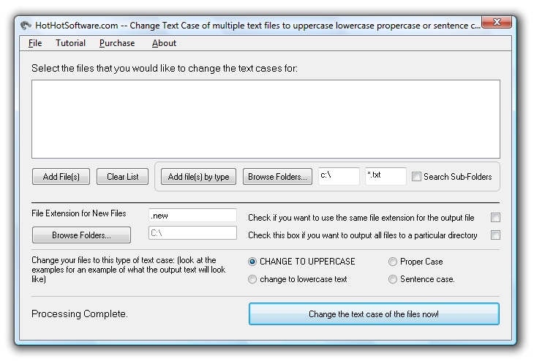Click the Clear List button
Viewport: 534px width, 361px height.
tap(123, 177)
